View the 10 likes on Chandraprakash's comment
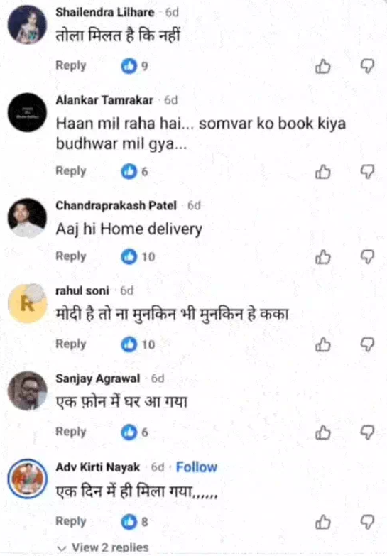 [x=138, y=256]
